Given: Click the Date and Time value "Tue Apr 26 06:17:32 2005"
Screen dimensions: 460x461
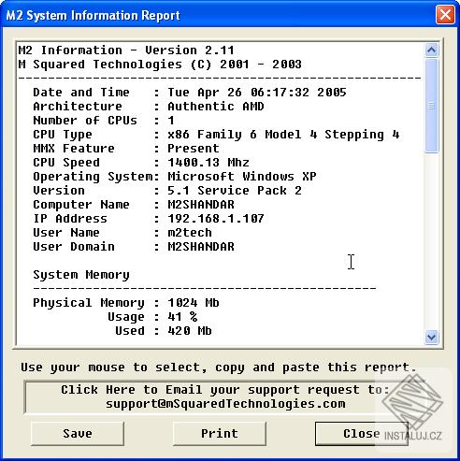Looking at the screenshot, I should tap(257, 93).
